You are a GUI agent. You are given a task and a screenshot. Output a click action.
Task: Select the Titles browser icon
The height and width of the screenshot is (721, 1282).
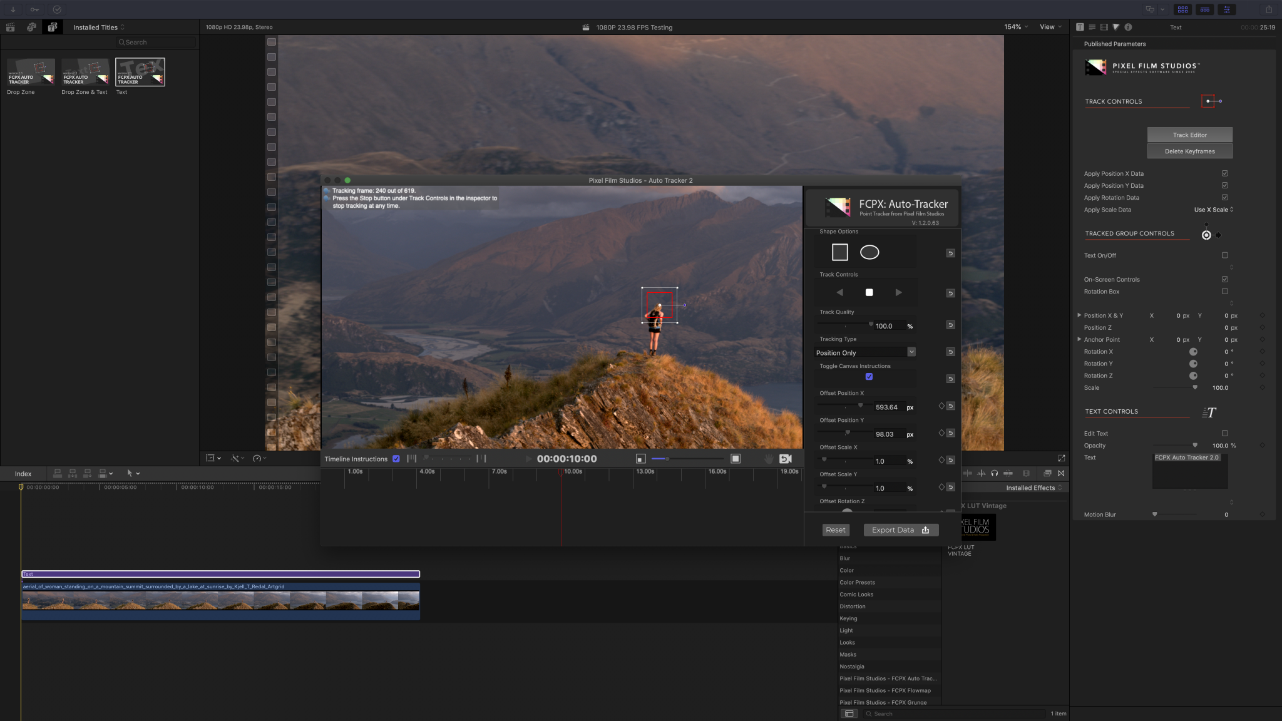[53, 27]
